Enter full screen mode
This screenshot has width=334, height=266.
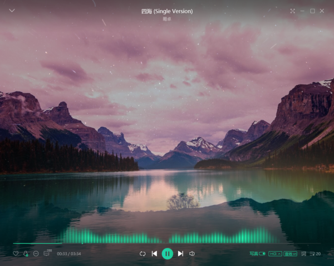(x=293, y=11)
